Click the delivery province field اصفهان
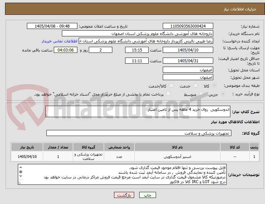Image resolution: width=265 pixels, height=204 pixels. click(188, 70)
